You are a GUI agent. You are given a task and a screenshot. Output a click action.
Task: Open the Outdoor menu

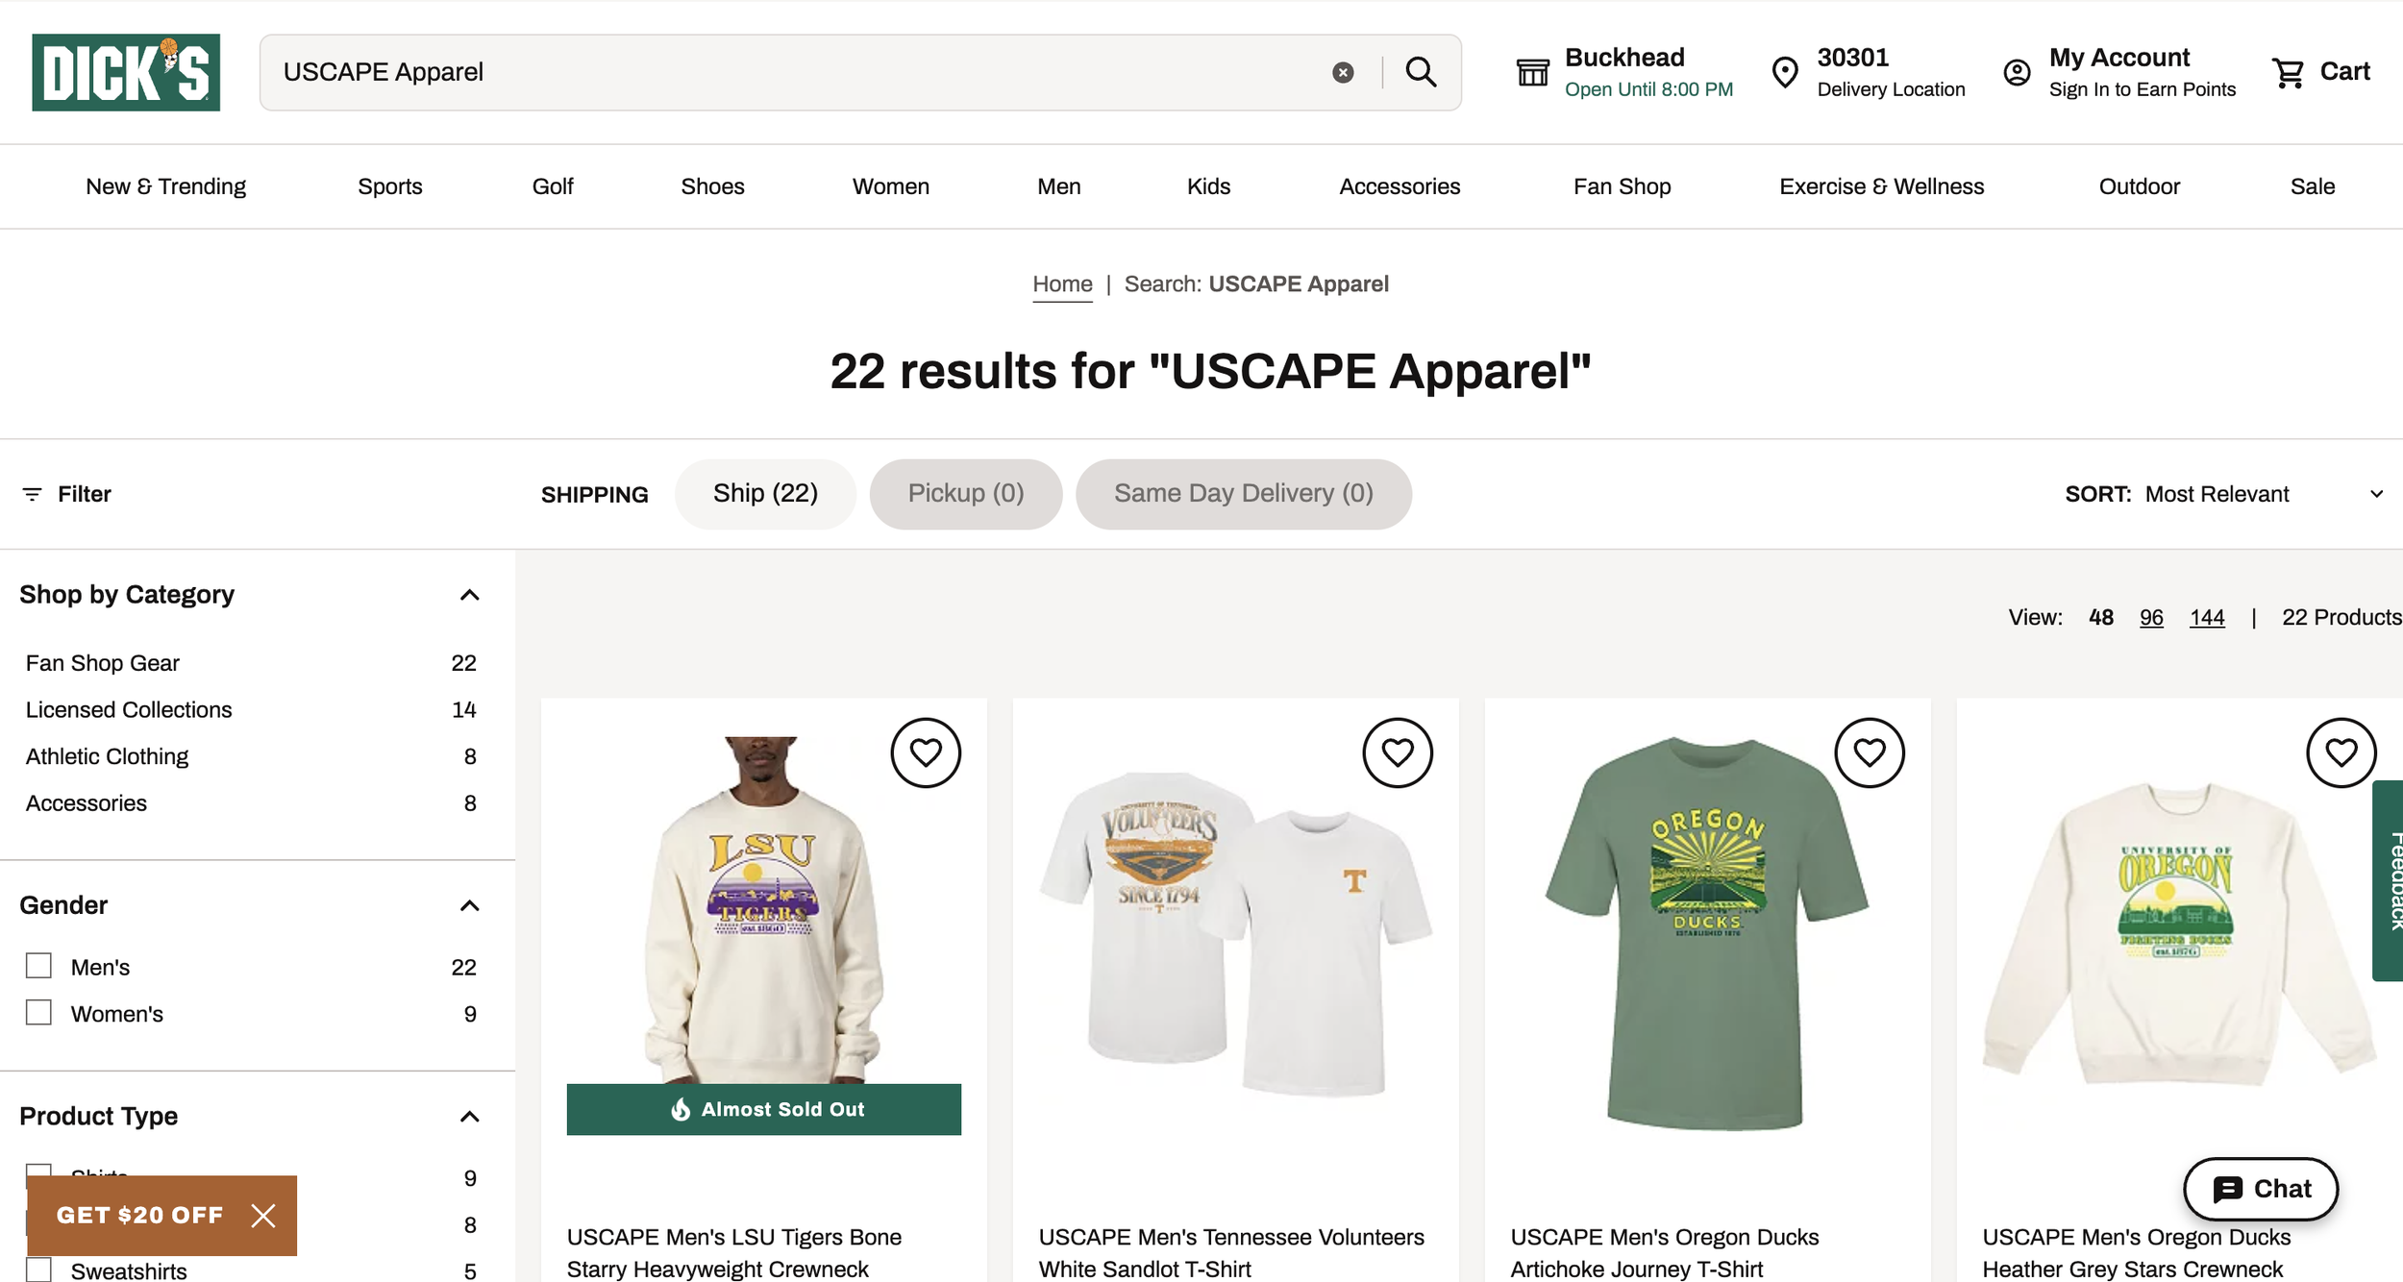pos(2140,186)
